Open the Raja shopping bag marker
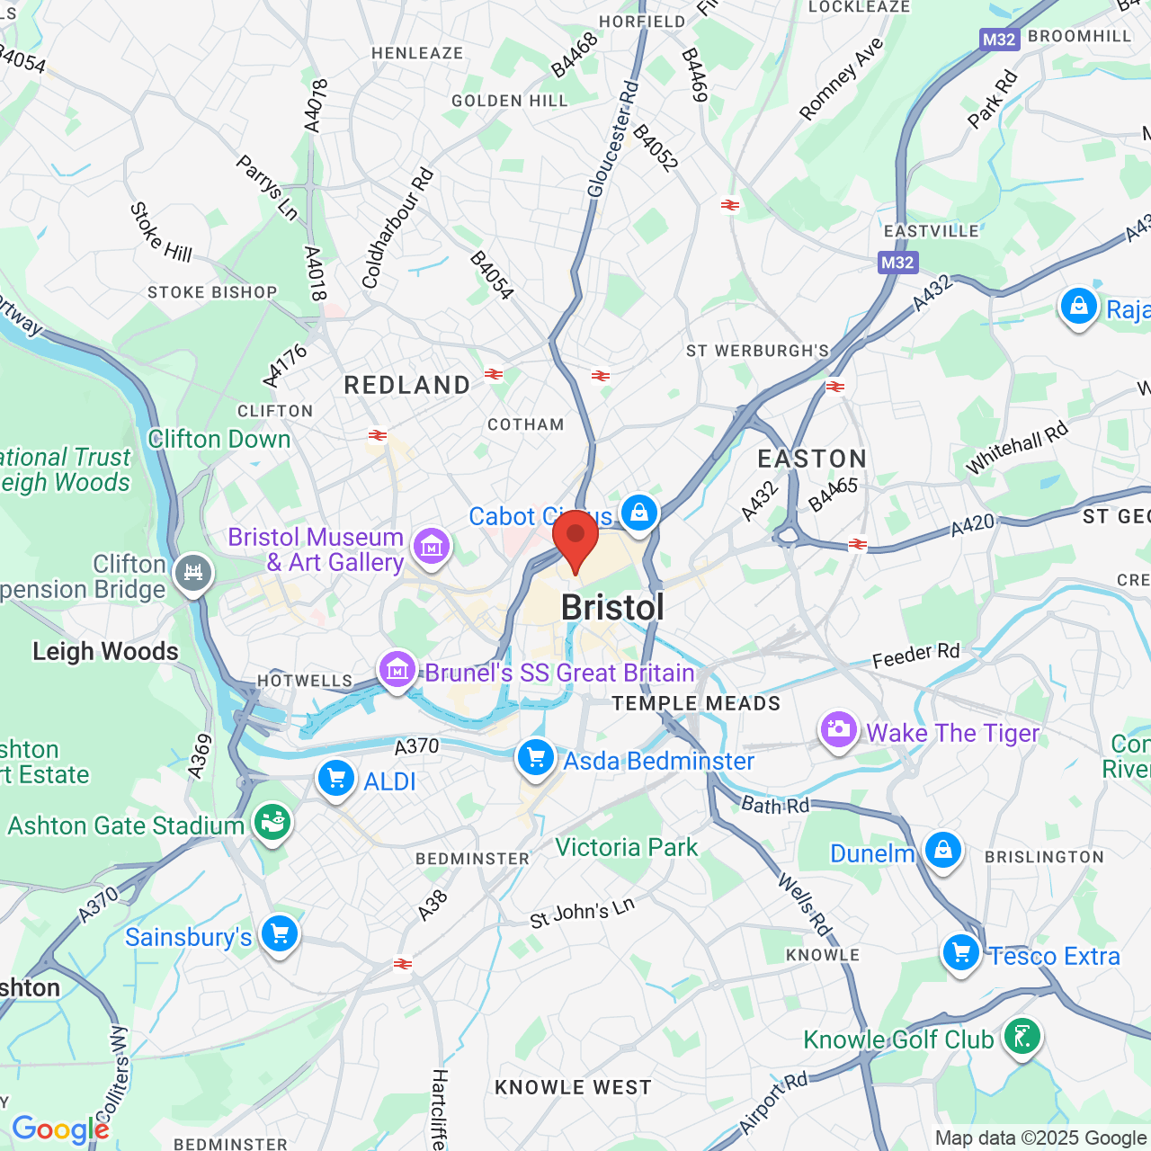 pyautogui.click(x=1078, y=308)
